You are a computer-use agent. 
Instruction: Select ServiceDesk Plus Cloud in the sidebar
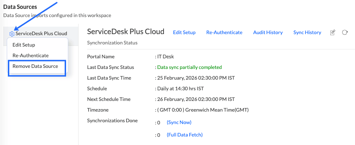point(41,33)
